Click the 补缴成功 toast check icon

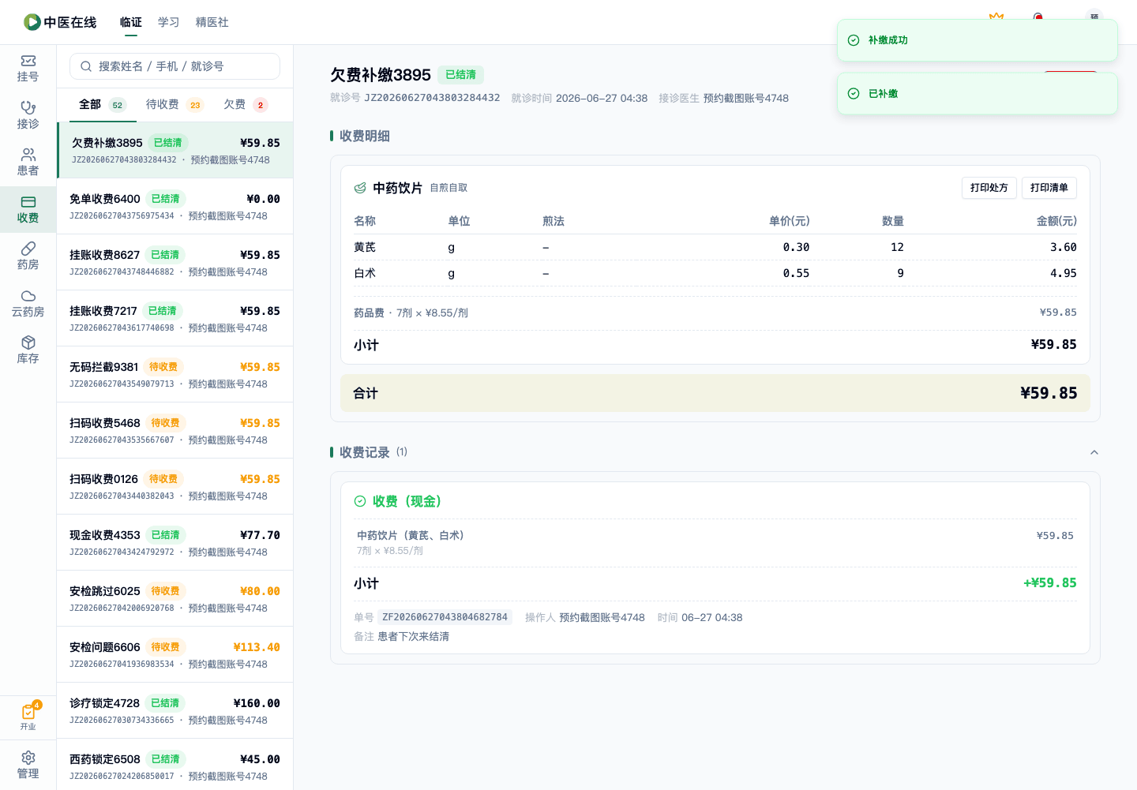854,40
